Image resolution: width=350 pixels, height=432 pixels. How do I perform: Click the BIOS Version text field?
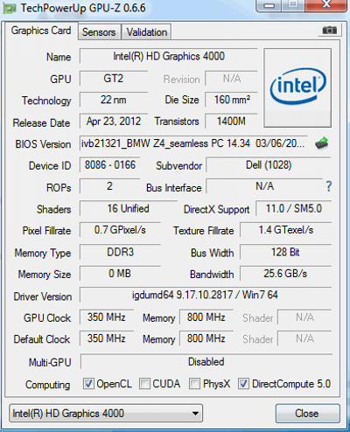click(x=193, y=143)
